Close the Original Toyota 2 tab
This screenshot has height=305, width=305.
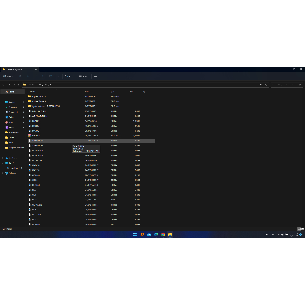point(36,69)
